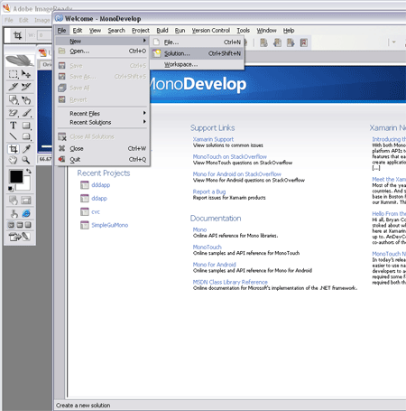Select the Slice Select tool in ImageReady

point(26,87)
